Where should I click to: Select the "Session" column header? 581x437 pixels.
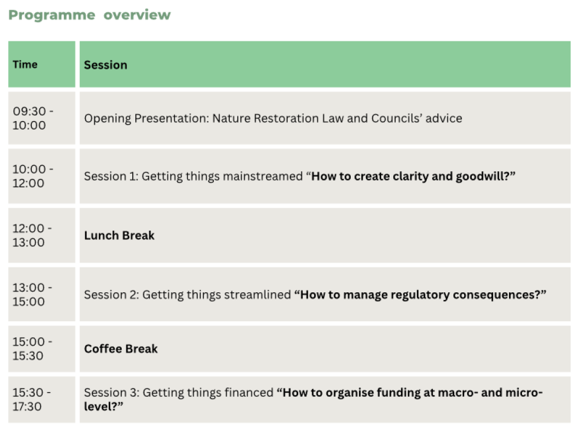coord(105,65)
